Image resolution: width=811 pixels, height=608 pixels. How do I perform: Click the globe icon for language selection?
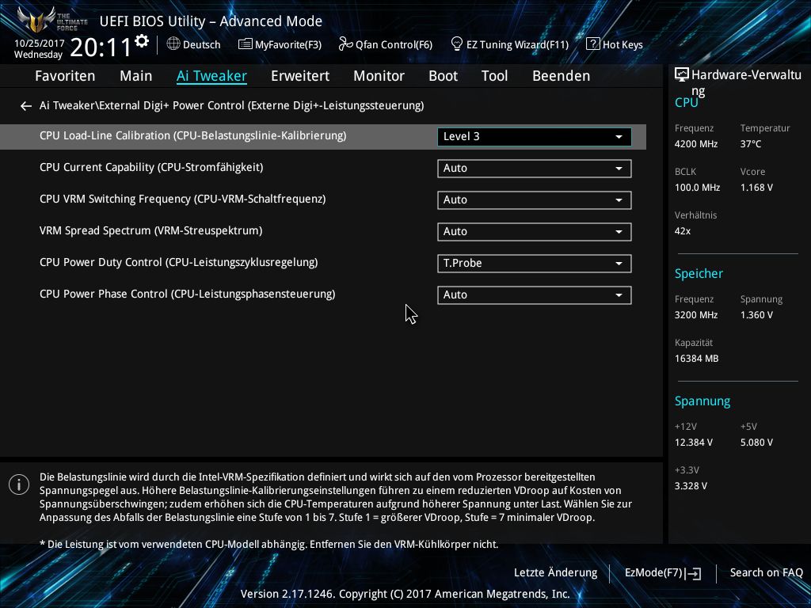click(173, 44)
